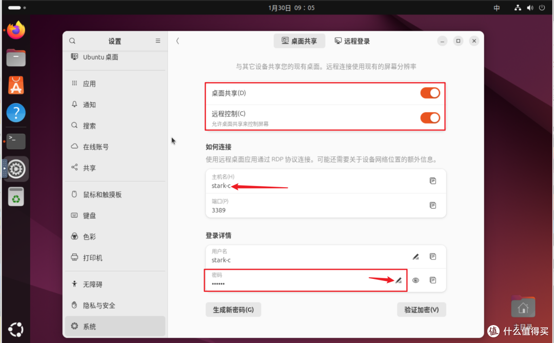Image resolution: width=554 pixels, height=343 pixels.
Task: Open 共享 settings in the sidebar
Action: tap(115, 168)
